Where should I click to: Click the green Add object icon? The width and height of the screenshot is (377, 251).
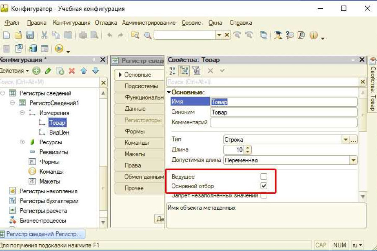point(36,71)
